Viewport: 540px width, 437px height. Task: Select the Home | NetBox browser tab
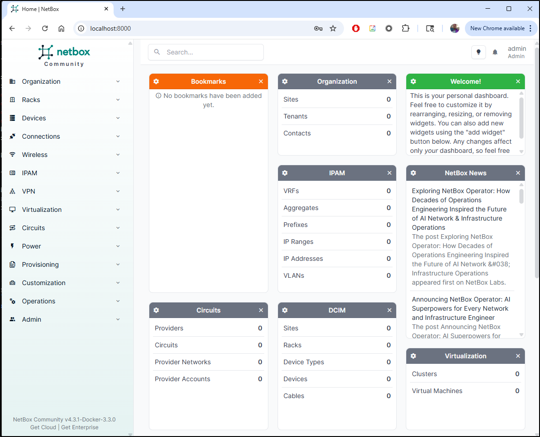tap(60, 9)
